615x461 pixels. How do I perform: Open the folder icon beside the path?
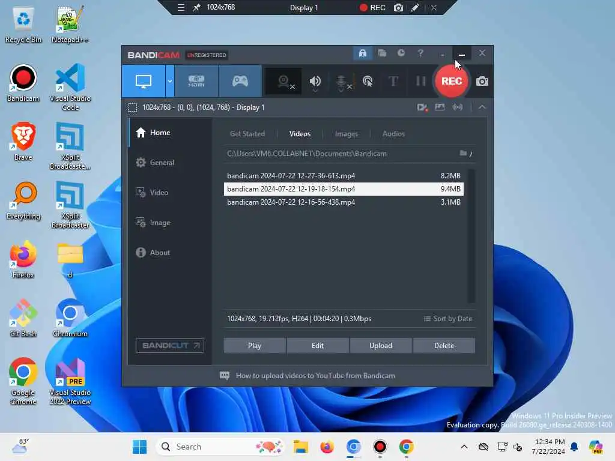click(x=463, y=153)
